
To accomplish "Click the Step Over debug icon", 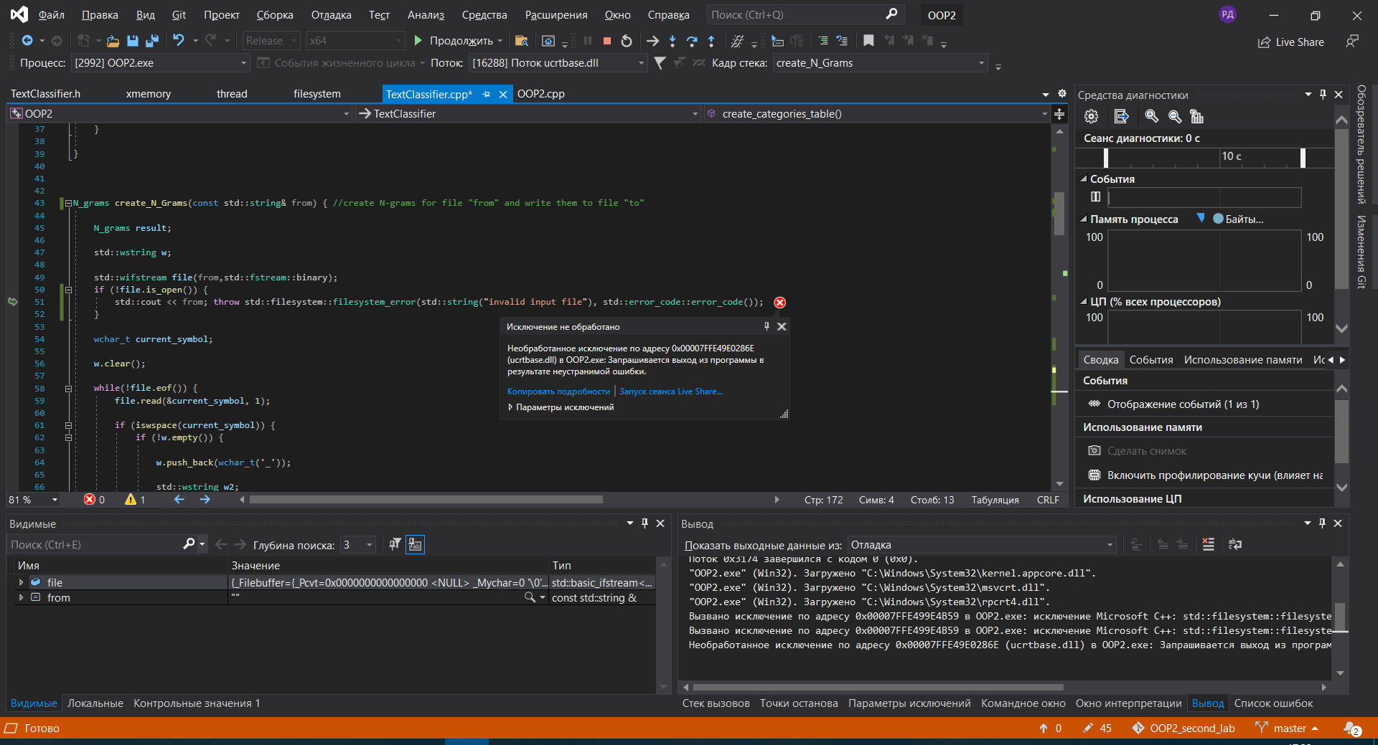I will click(x=691, y=41).
